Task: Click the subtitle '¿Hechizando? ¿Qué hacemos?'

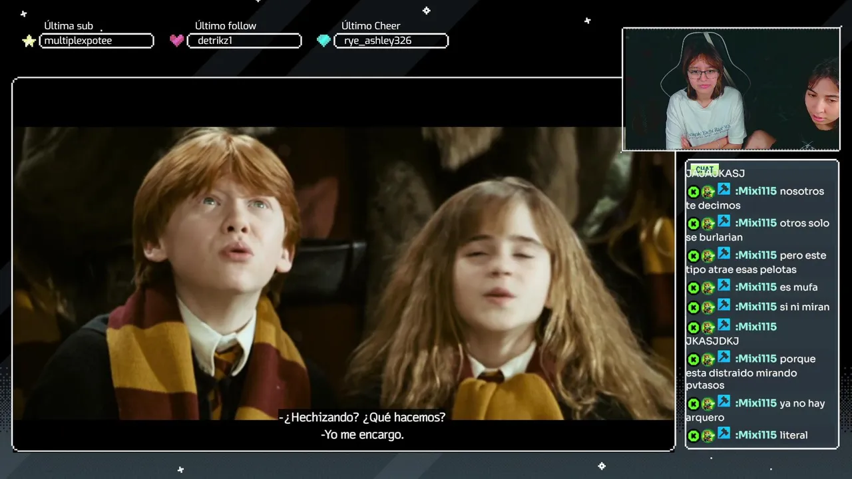Action: coord(363,417)
